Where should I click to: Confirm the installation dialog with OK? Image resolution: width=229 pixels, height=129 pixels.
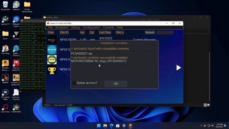[x=116, y=84]
